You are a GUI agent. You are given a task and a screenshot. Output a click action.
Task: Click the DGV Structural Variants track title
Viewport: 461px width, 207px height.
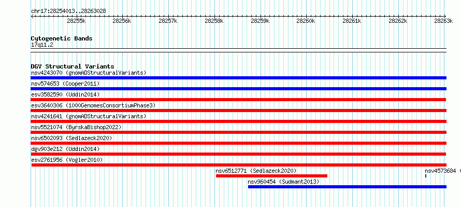click(73, 66)
